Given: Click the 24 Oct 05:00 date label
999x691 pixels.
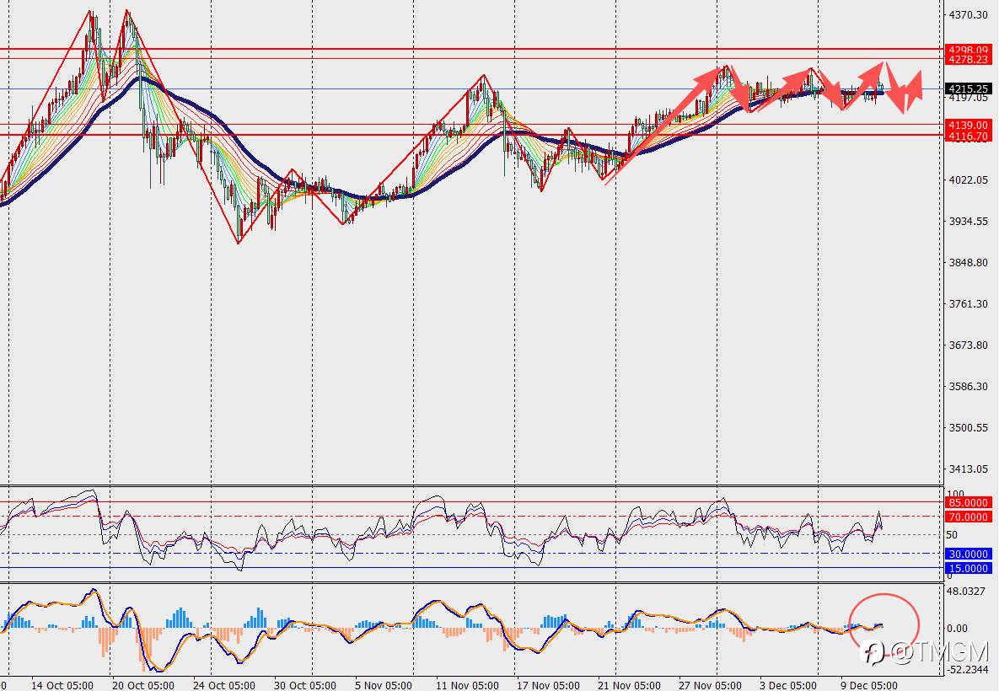Looking at the screenshot, I should 223,685.
